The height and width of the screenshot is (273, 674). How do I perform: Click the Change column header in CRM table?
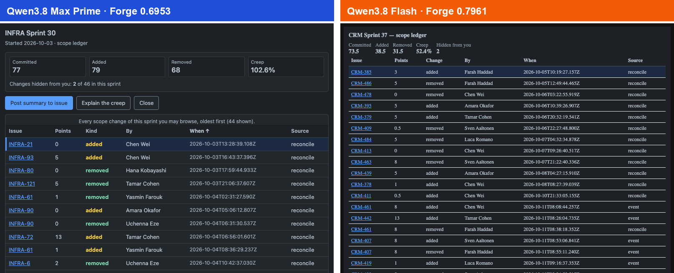(434, 60)
